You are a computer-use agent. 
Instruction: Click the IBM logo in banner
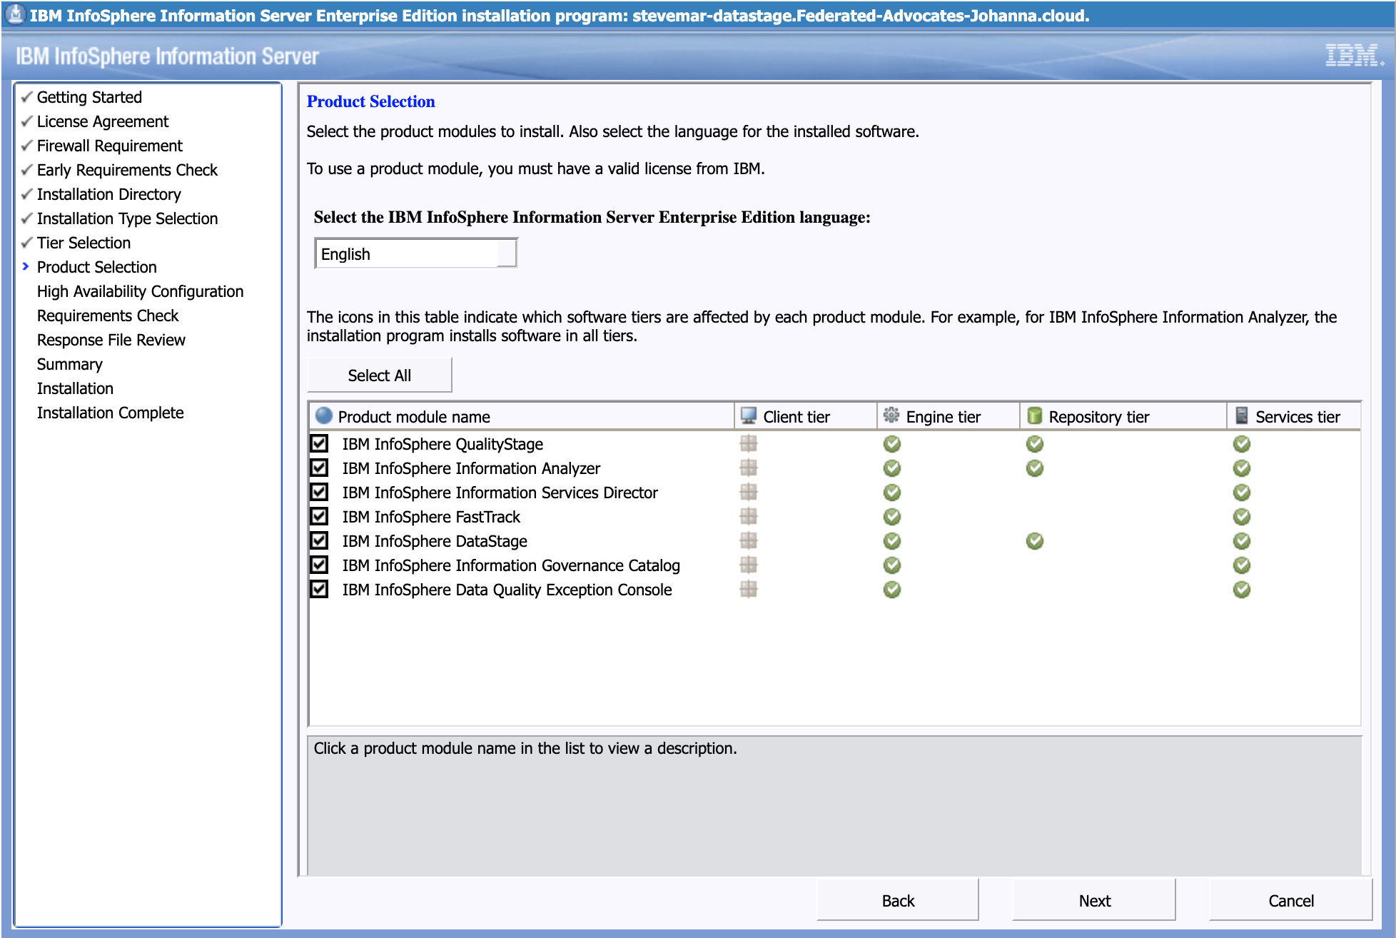pyautogui.click(x=1353, y=56)
